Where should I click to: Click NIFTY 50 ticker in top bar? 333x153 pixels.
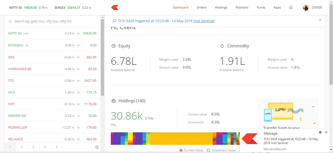(16, 8)
